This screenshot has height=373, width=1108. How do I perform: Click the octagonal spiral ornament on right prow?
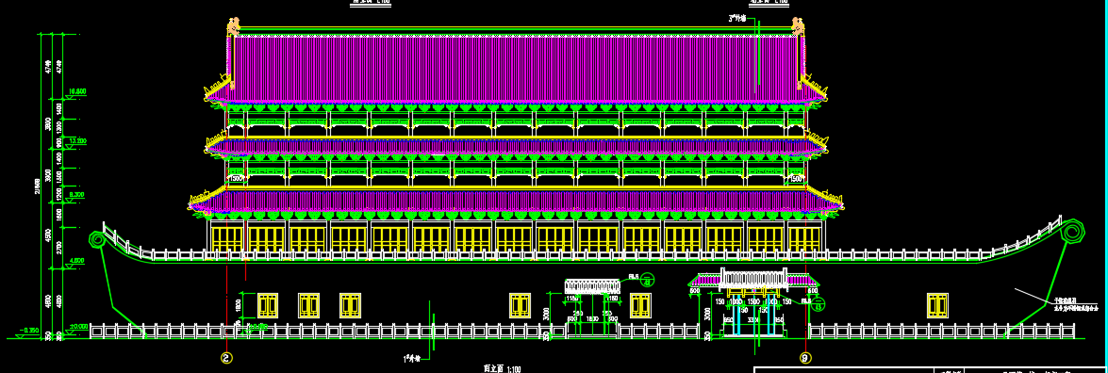(1074, 232)
